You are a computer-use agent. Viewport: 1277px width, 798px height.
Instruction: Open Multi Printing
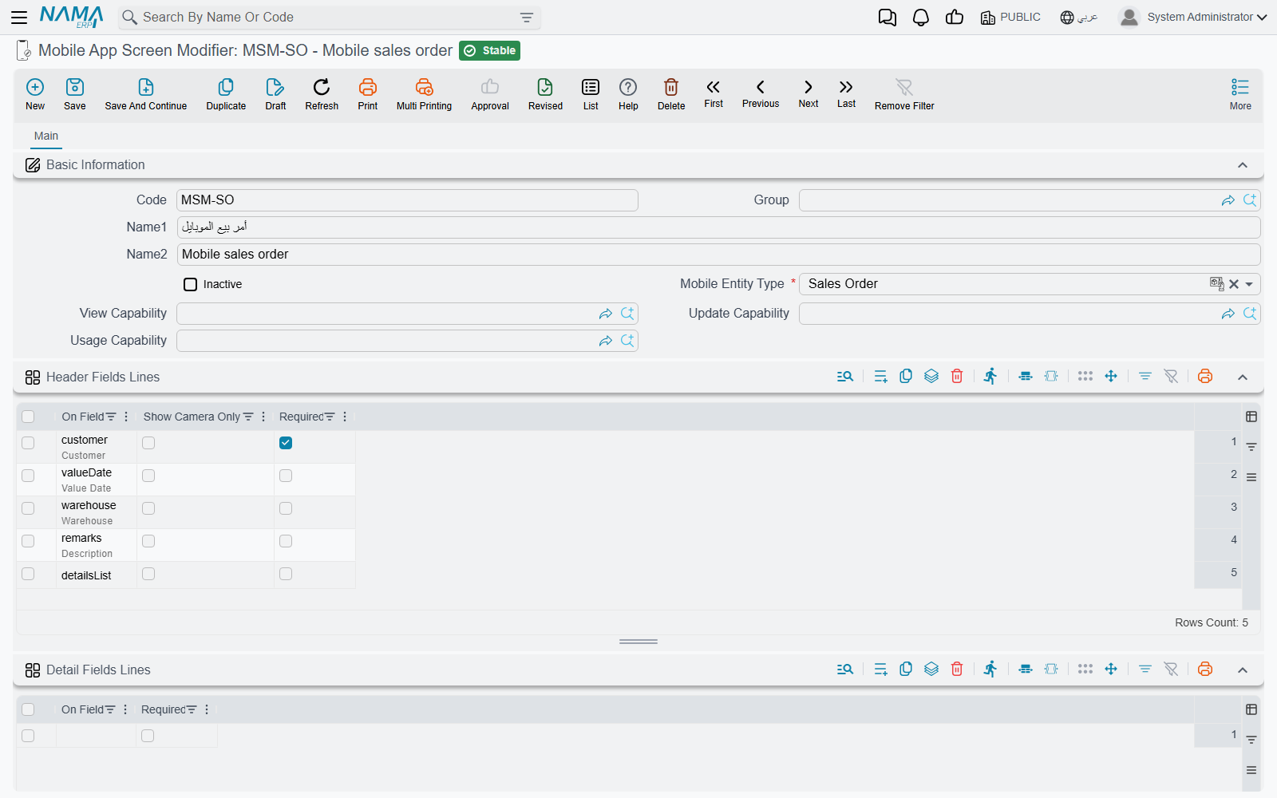[424, 94]
